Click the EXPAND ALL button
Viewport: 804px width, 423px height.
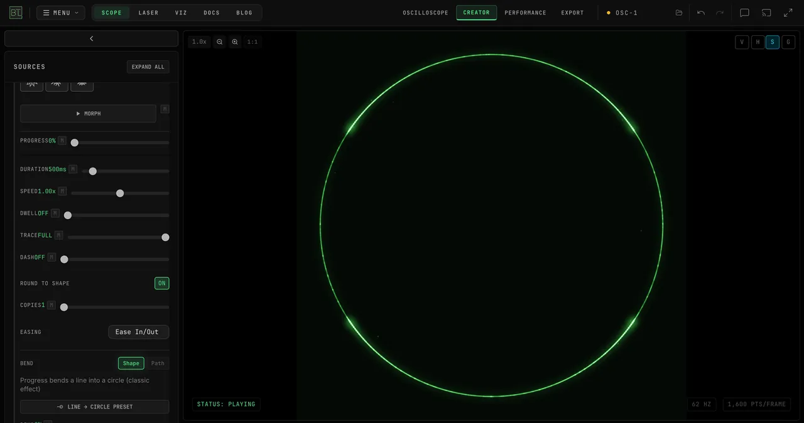click(x=148, y=67)
